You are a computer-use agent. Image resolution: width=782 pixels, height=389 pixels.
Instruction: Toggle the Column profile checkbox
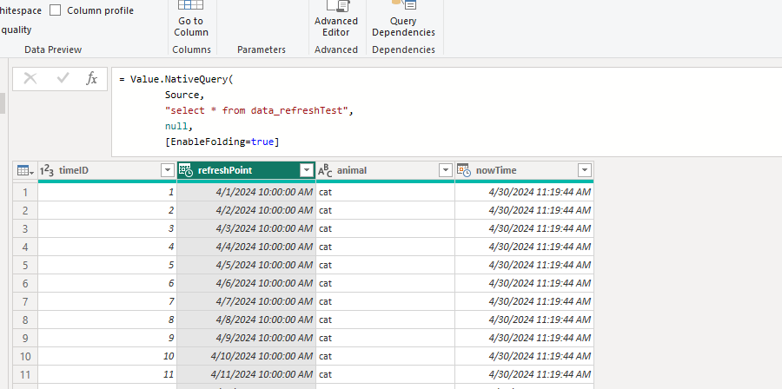[56, 10]
